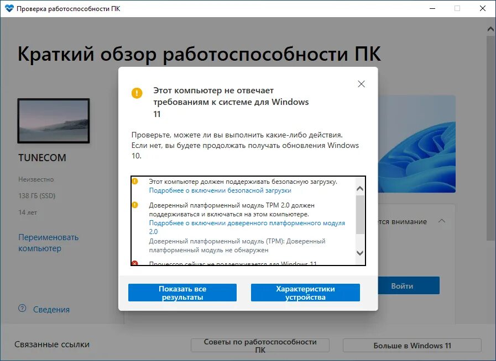Viewport: 496px width, 361px height.
Task: Click the main window scroll up arrow
Action: 490,29
